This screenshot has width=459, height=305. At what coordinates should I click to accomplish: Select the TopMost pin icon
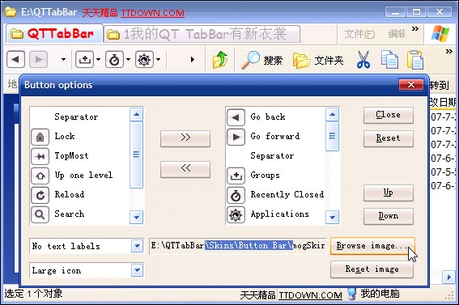[x=40, y=156]
